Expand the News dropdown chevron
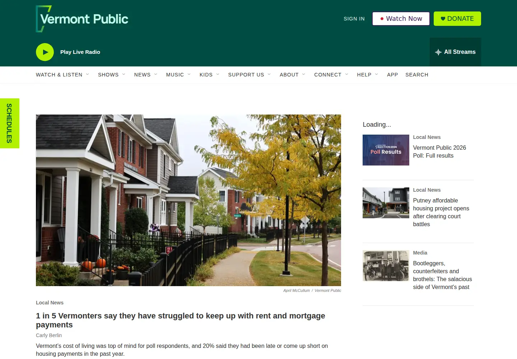Screen dimensions: 517x359 click(156, 74)
